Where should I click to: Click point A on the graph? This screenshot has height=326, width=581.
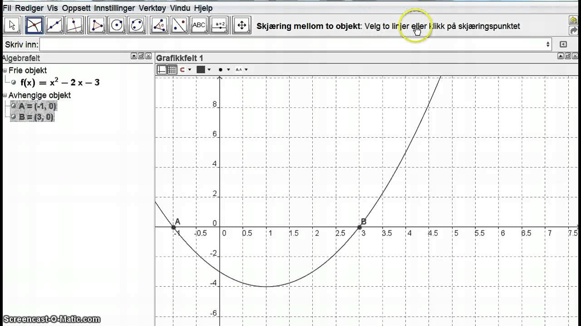point(174,227)
